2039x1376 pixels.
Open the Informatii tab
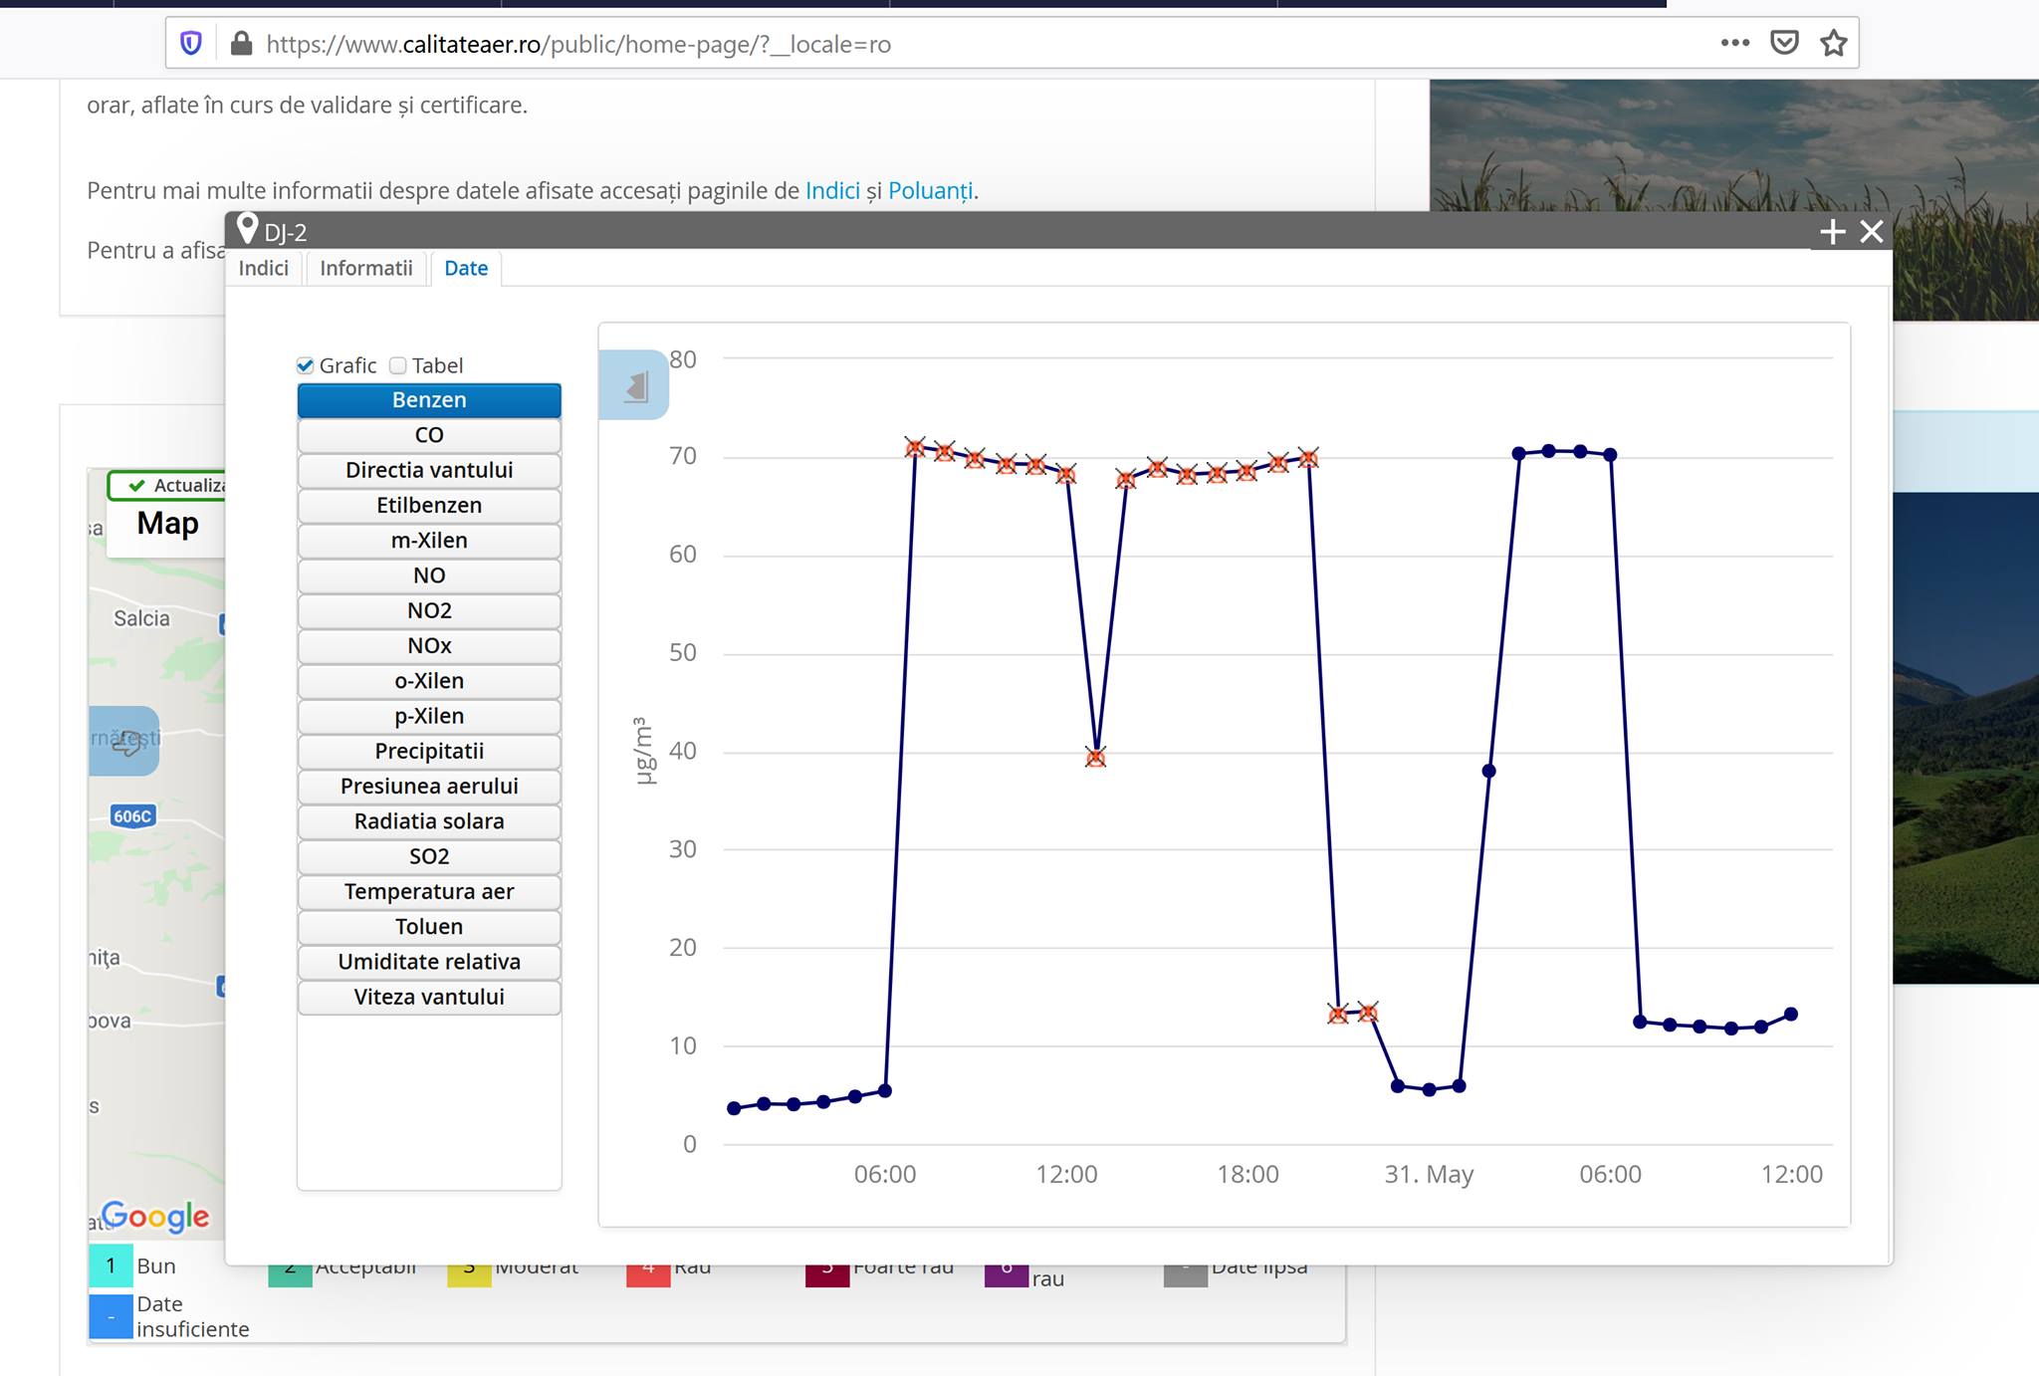pyautogui.click(x=366, y=268)
